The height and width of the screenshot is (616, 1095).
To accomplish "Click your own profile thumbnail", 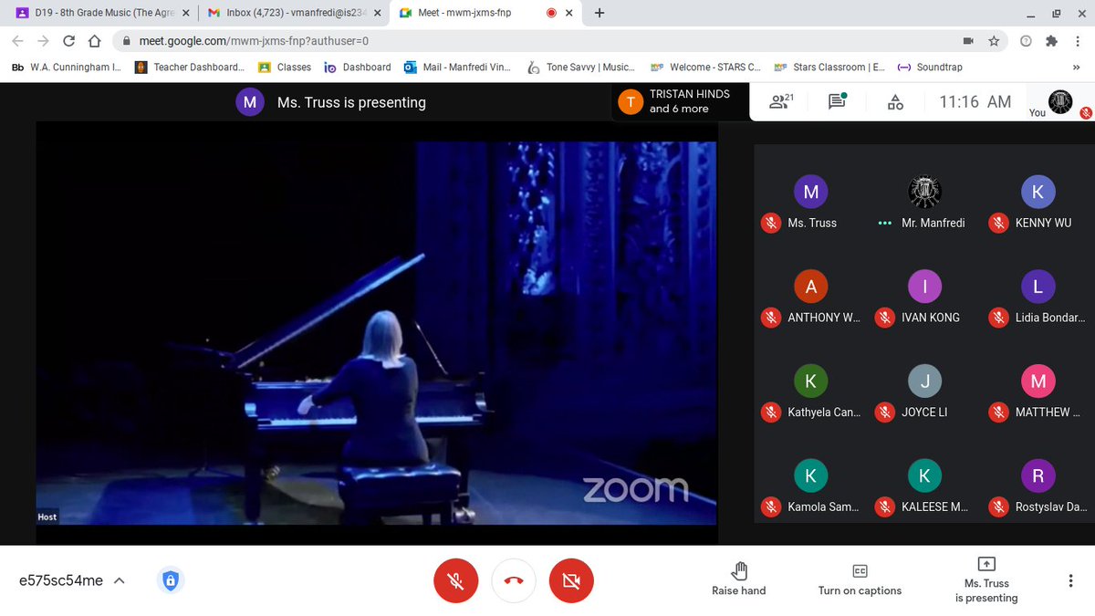I will click(x=1060, y=101).
